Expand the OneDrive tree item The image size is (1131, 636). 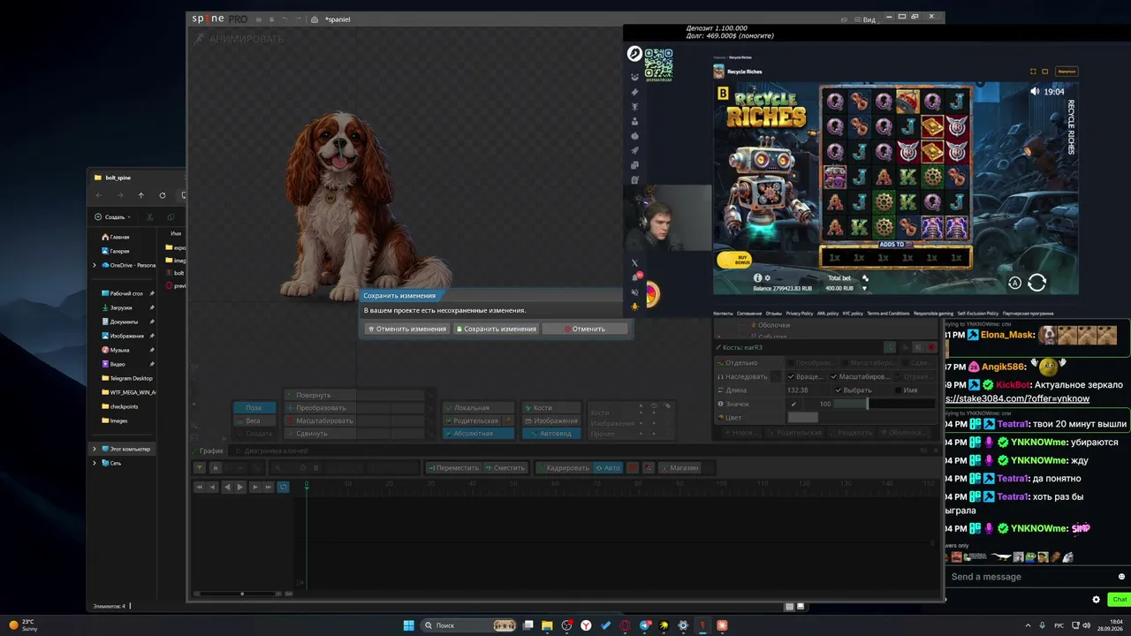coord(95,265)
